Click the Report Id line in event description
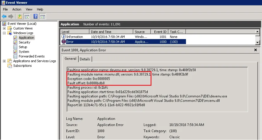Screen dimensions: 262x140 click(106, 105)
